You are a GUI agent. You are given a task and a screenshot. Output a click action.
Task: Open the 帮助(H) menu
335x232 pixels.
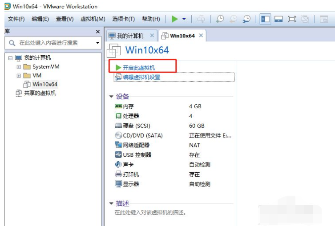[x=151, y=19]
